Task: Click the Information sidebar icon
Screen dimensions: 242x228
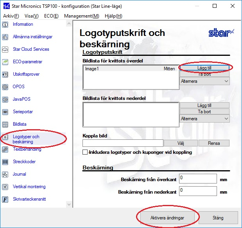Action: click(5, 25)
